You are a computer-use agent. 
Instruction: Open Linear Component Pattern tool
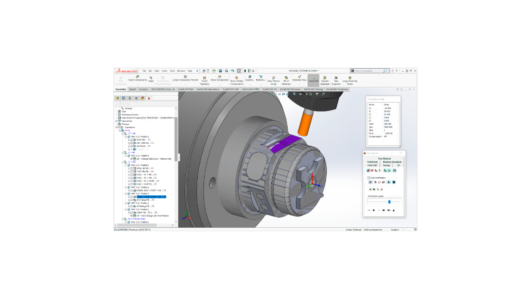(185, 77)
